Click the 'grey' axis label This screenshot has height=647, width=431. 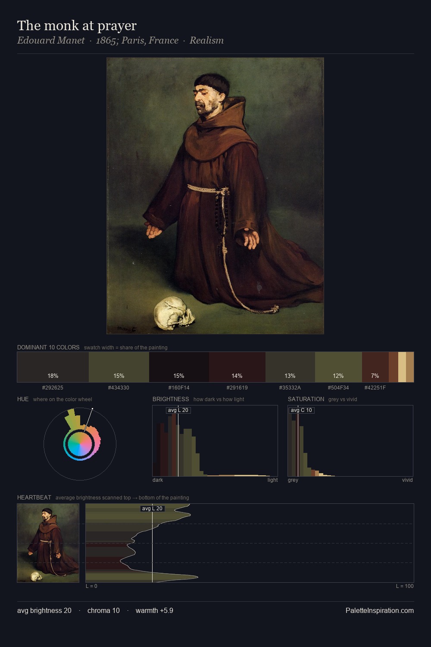pyautogui.click(x=293, y=480)
